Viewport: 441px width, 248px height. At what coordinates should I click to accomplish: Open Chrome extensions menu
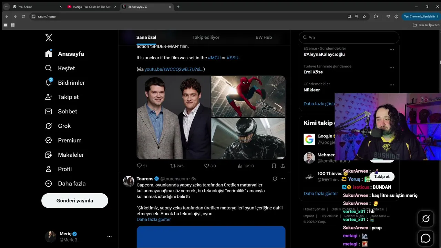[x=376, y=17]
